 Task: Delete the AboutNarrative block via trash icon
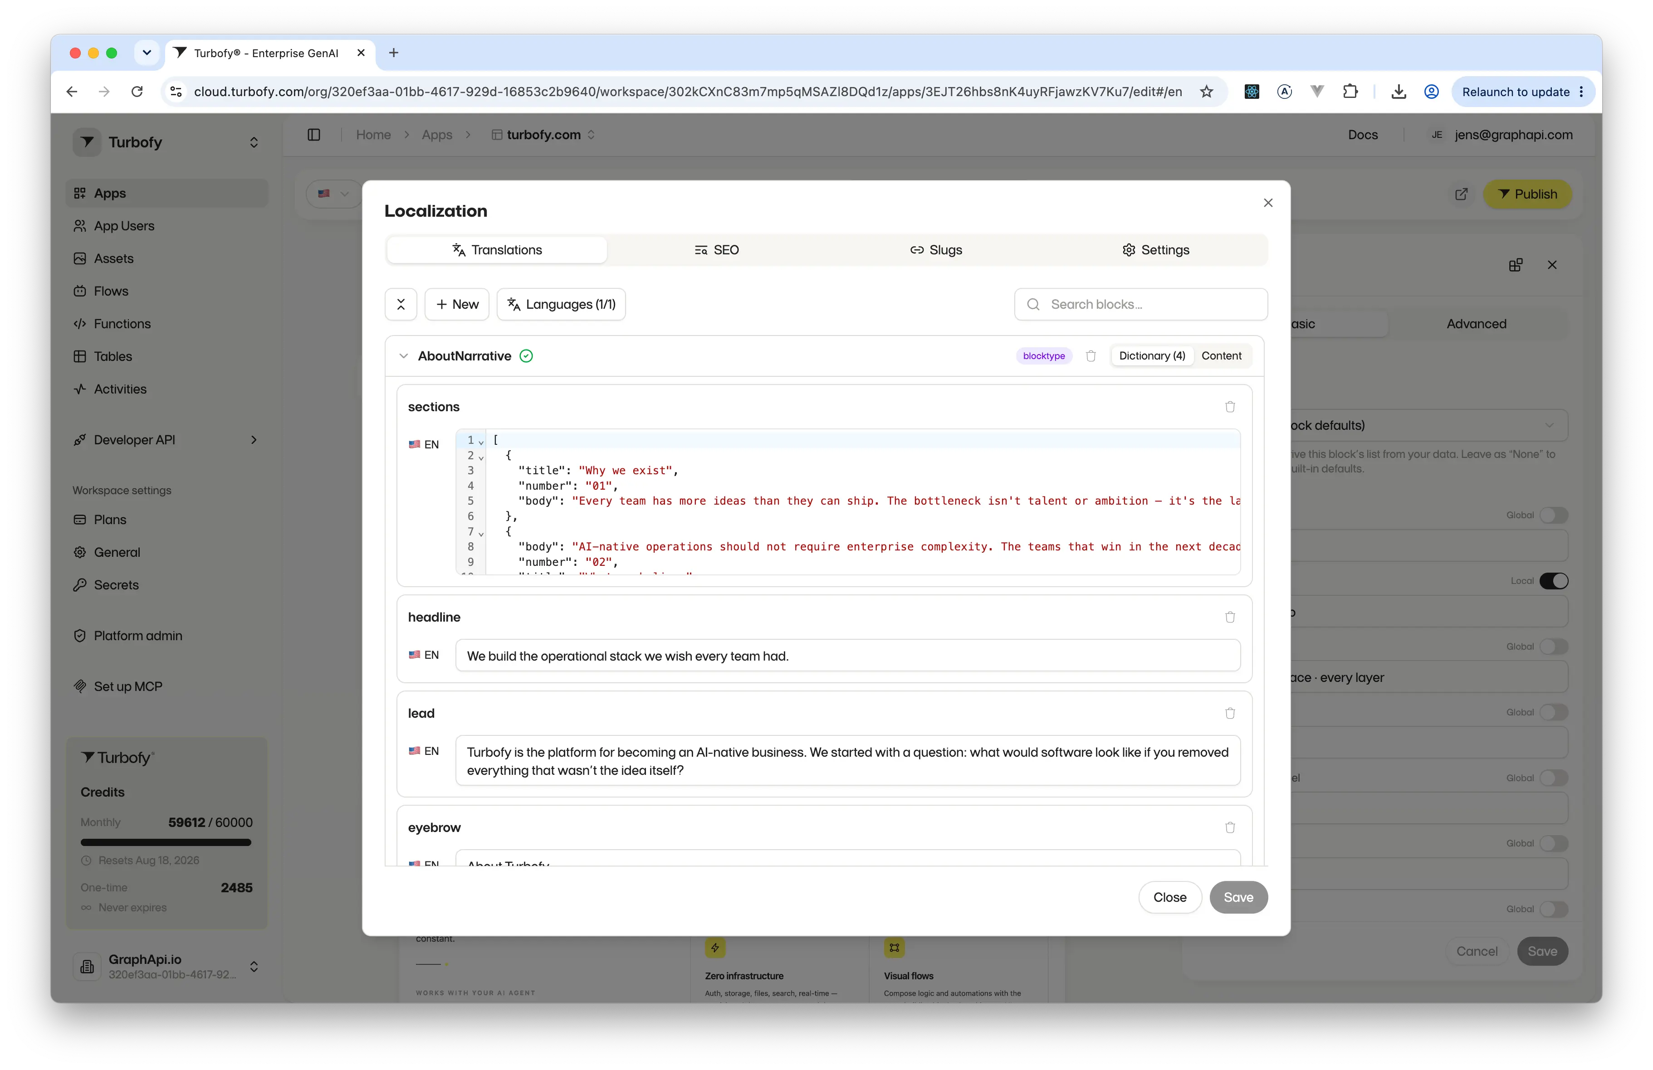tap(1091, 355)
